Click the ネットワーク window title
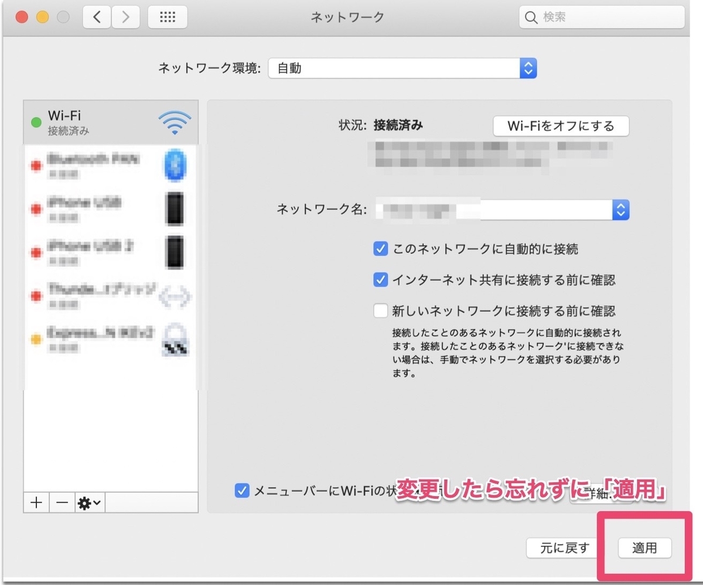The image size is (703, 585). [347, 18]
